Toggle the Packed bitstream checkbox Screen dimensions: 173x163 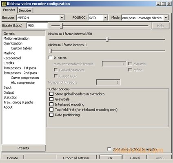(56, 70)
